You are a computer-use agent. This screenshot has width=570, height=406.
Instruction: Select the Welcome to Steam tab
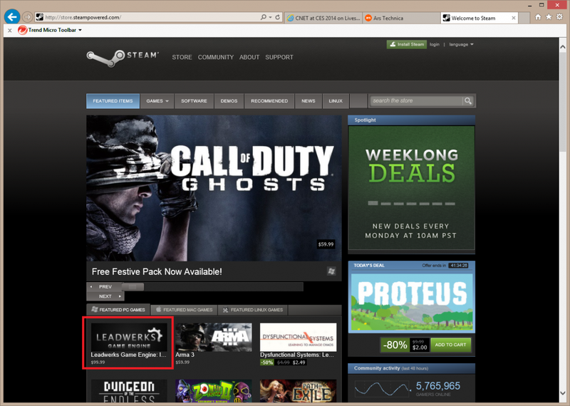coord(479,18)
